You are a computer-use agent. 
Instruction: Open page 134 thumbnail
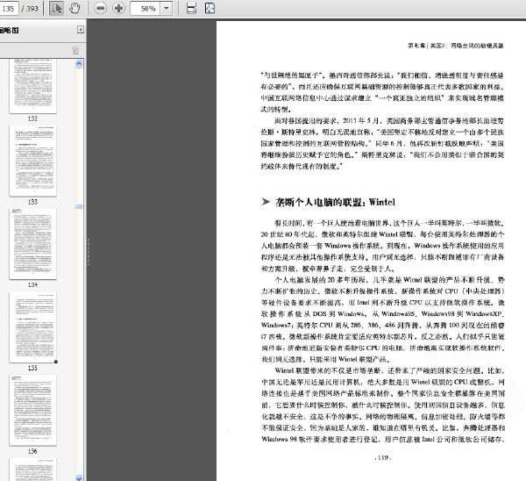tap(32, 244)
